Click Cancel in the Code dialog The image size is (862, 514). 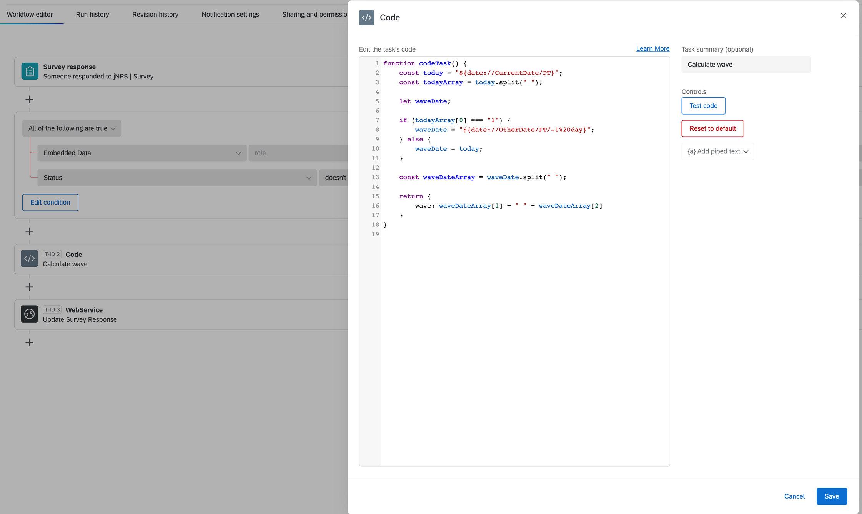click(x=794, y=496)
